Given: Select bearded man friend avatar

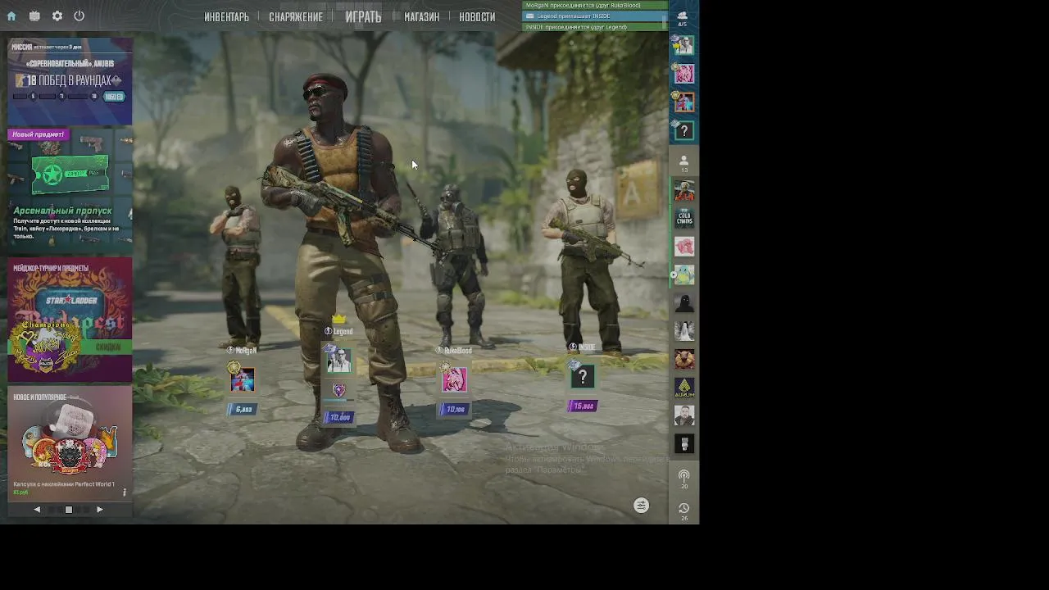Looking at the screenshot, I should click(684, 415).
